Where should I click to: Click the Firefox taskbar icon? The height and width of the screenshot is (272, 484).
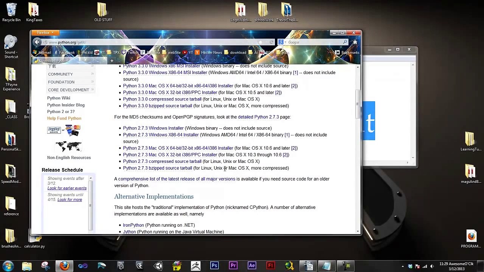click(x=64, y=266)
